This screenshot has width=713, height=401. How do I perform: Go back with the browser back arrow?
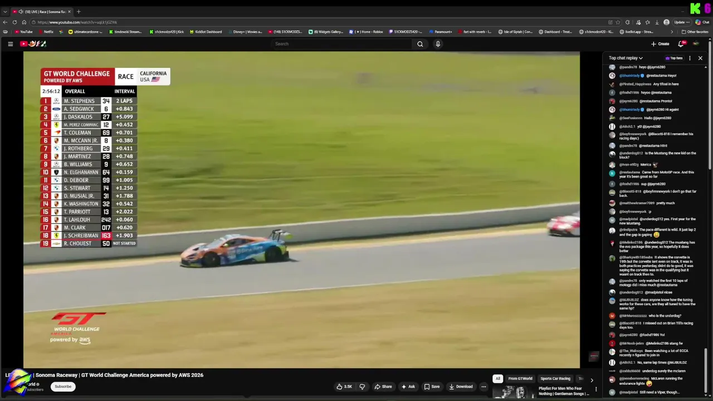5,22
